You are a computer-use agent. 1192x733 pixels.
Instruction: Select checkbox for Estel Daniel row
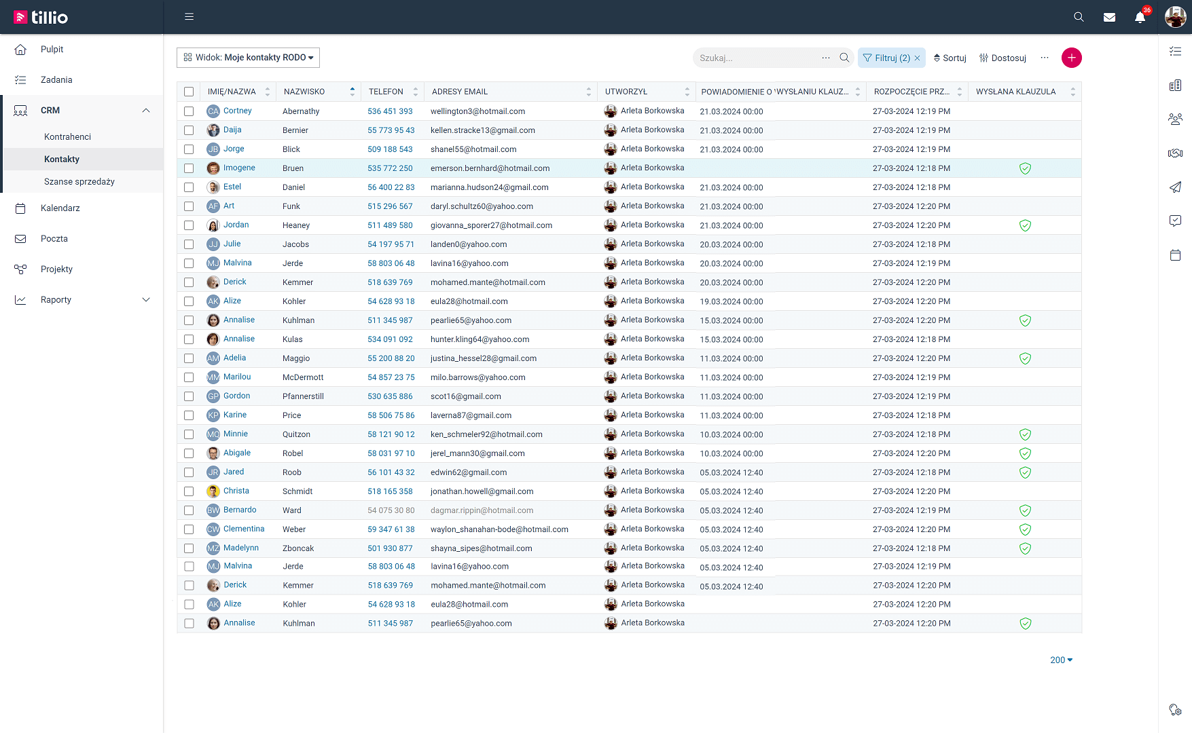(x=189, y=187)
